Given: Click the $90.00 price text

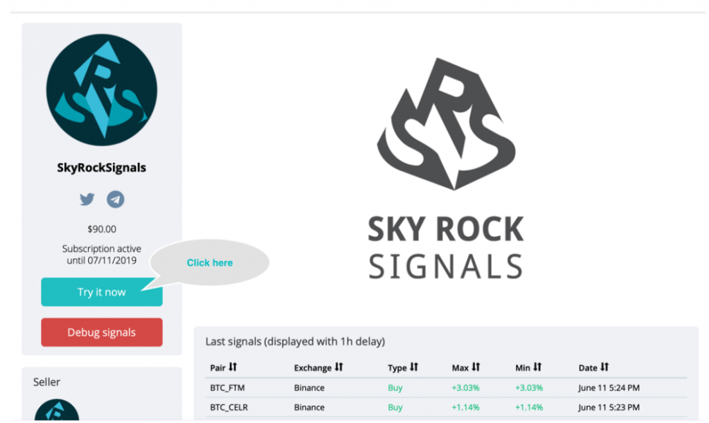Looking at the screenshot, I should pos(102,229).
